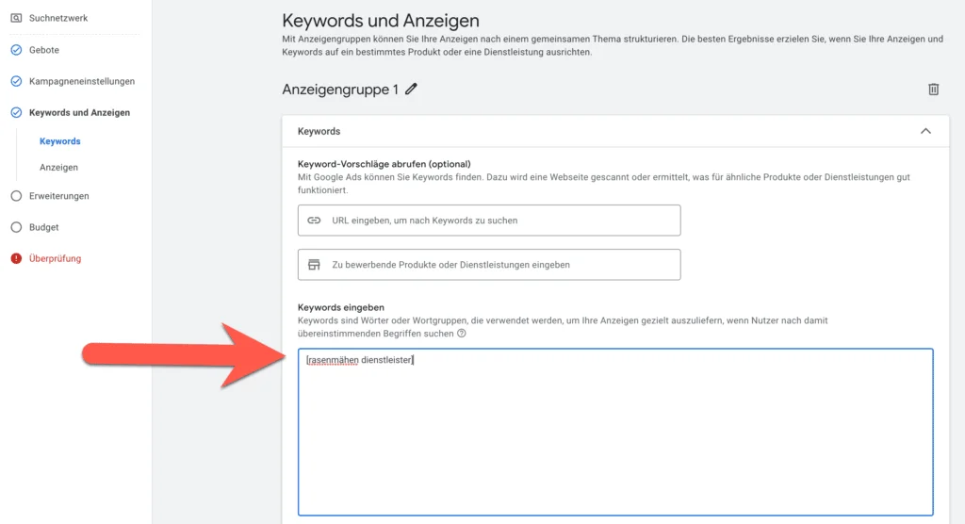Click the 'Keywords eingeben' heading
This screenshot has height=524, width=965.
(x=341, y=307)
